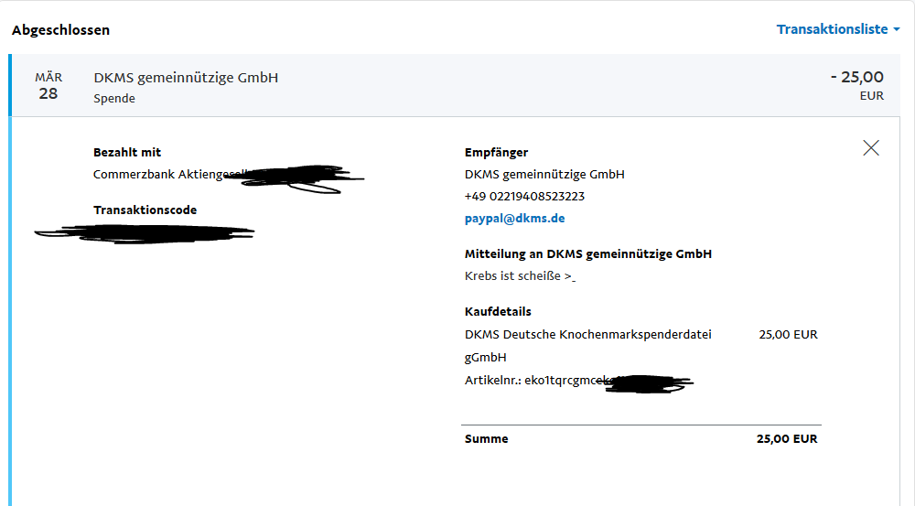915x506 pixels.
Task: Open the paypal@dkms.de email link
Action: click(x=514, y=219)
